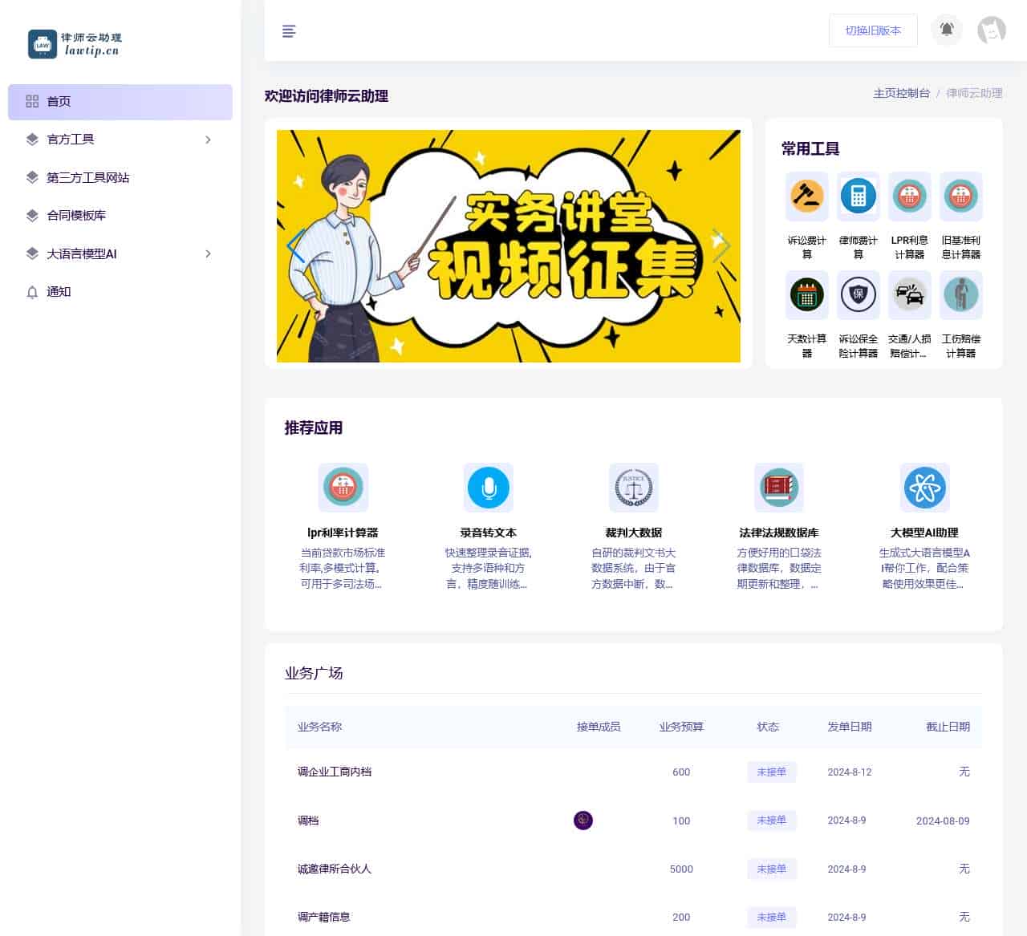Viewport: 1027px width, 936px height.
Task: Open the 调产籍信息 business entry
Action: [x=324, y=917]
